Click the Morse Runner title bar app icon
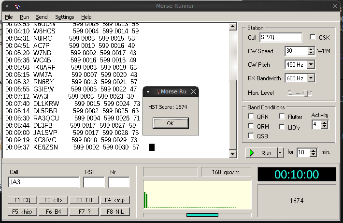 [17, 6]
